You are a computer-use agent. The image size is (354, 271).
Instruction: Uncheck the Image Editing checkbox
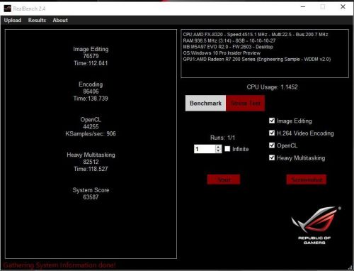pyautogui.click(x=272, y=121)
